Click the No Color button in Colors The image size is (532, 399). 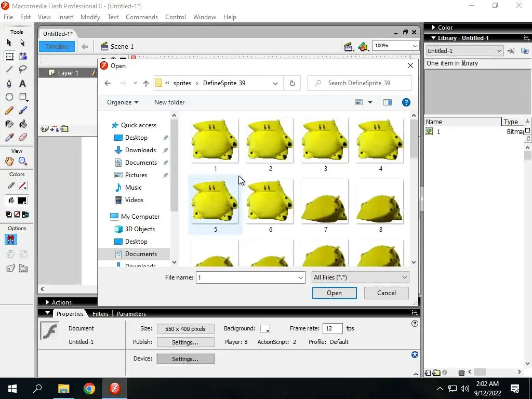click(17, 215)
